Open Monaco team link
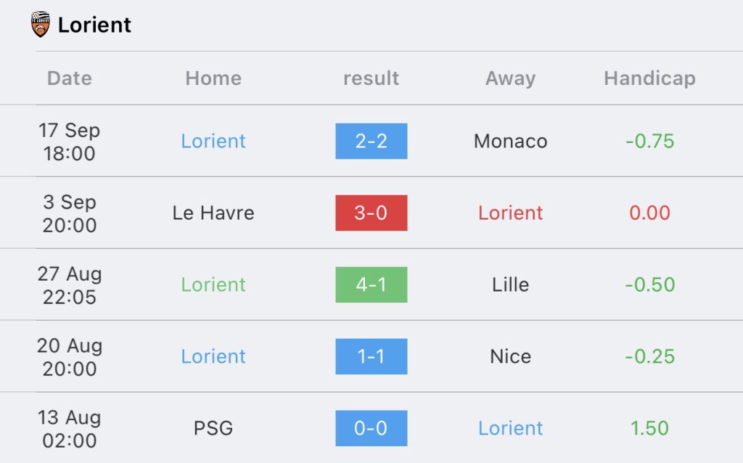This screenshot has height=463, width=743. (x=510, y=142)
